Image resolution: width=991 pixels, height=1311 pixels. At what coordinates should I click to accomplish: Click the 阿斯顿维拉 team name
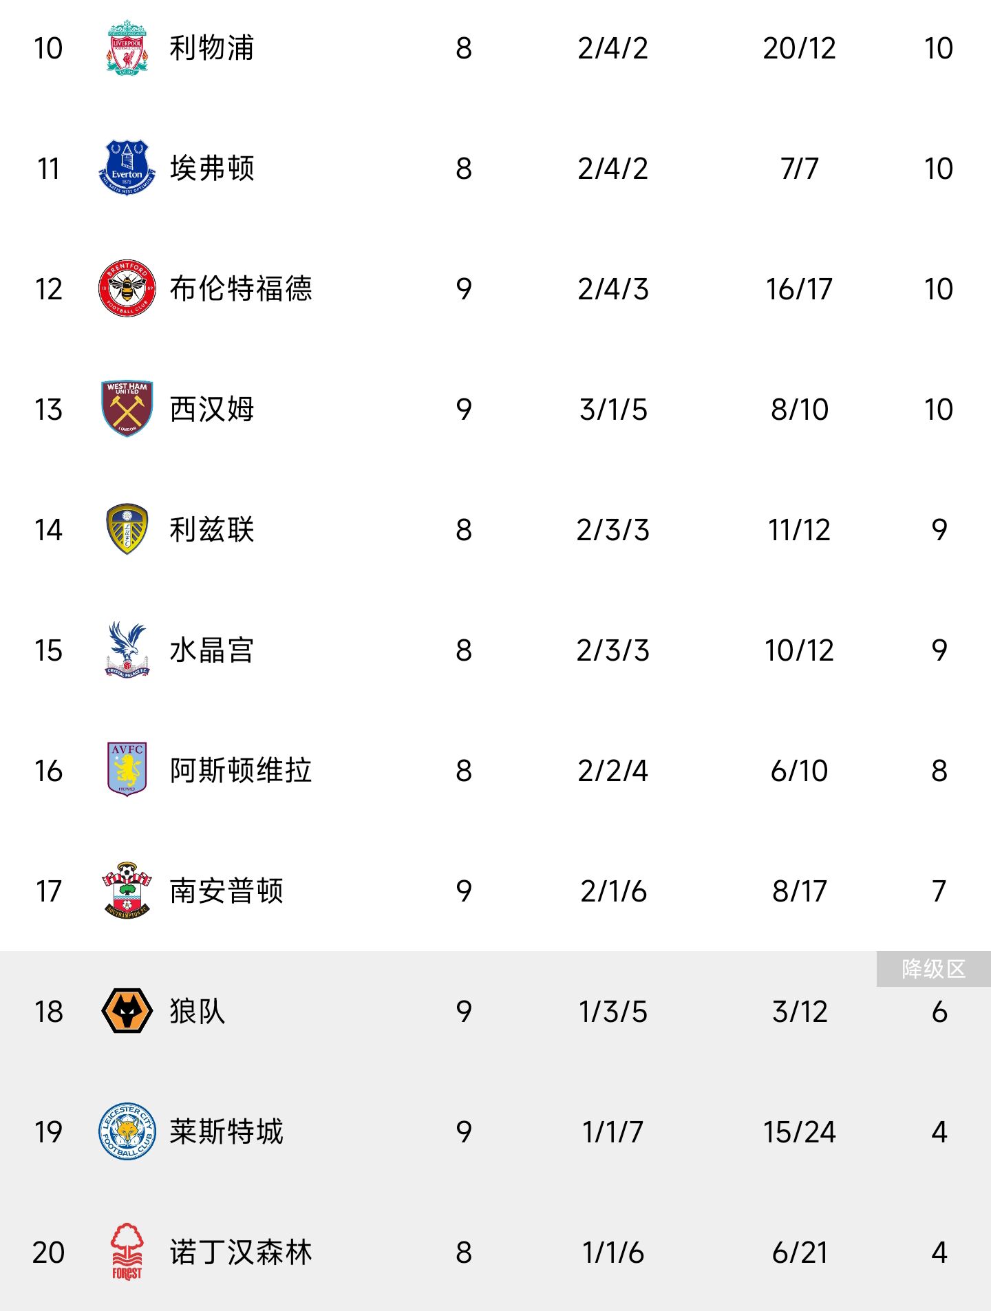tap(241, 770)
